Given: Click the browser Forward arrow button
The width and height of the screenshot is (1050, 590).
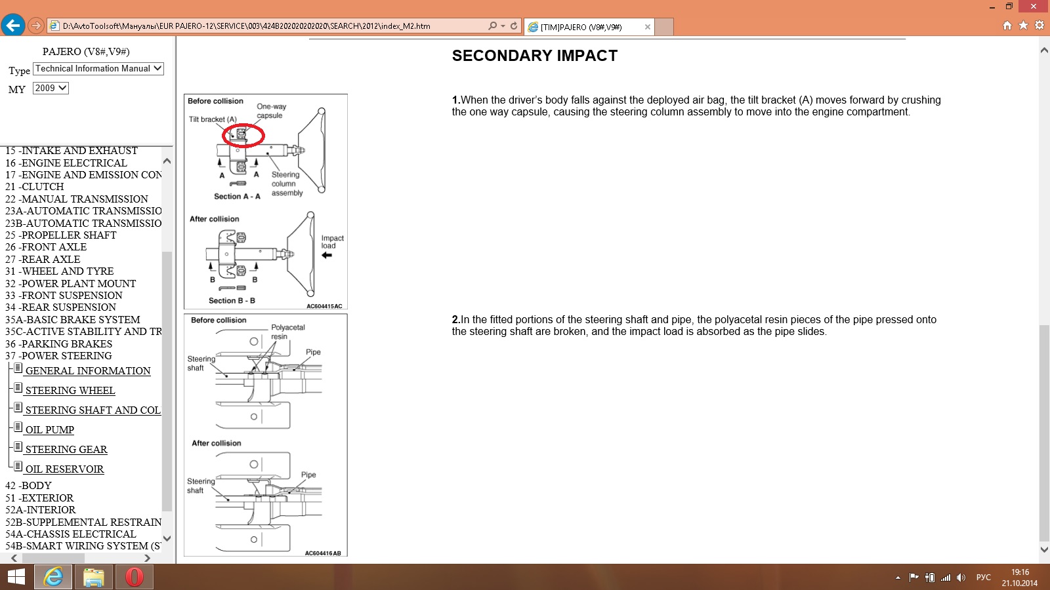Looking at the screenshot, I should tap(36, 26).
